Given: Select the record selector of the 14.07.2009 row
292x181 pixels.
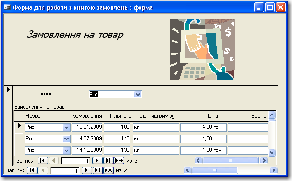Looking at the screenshot, I should [19, 139].
